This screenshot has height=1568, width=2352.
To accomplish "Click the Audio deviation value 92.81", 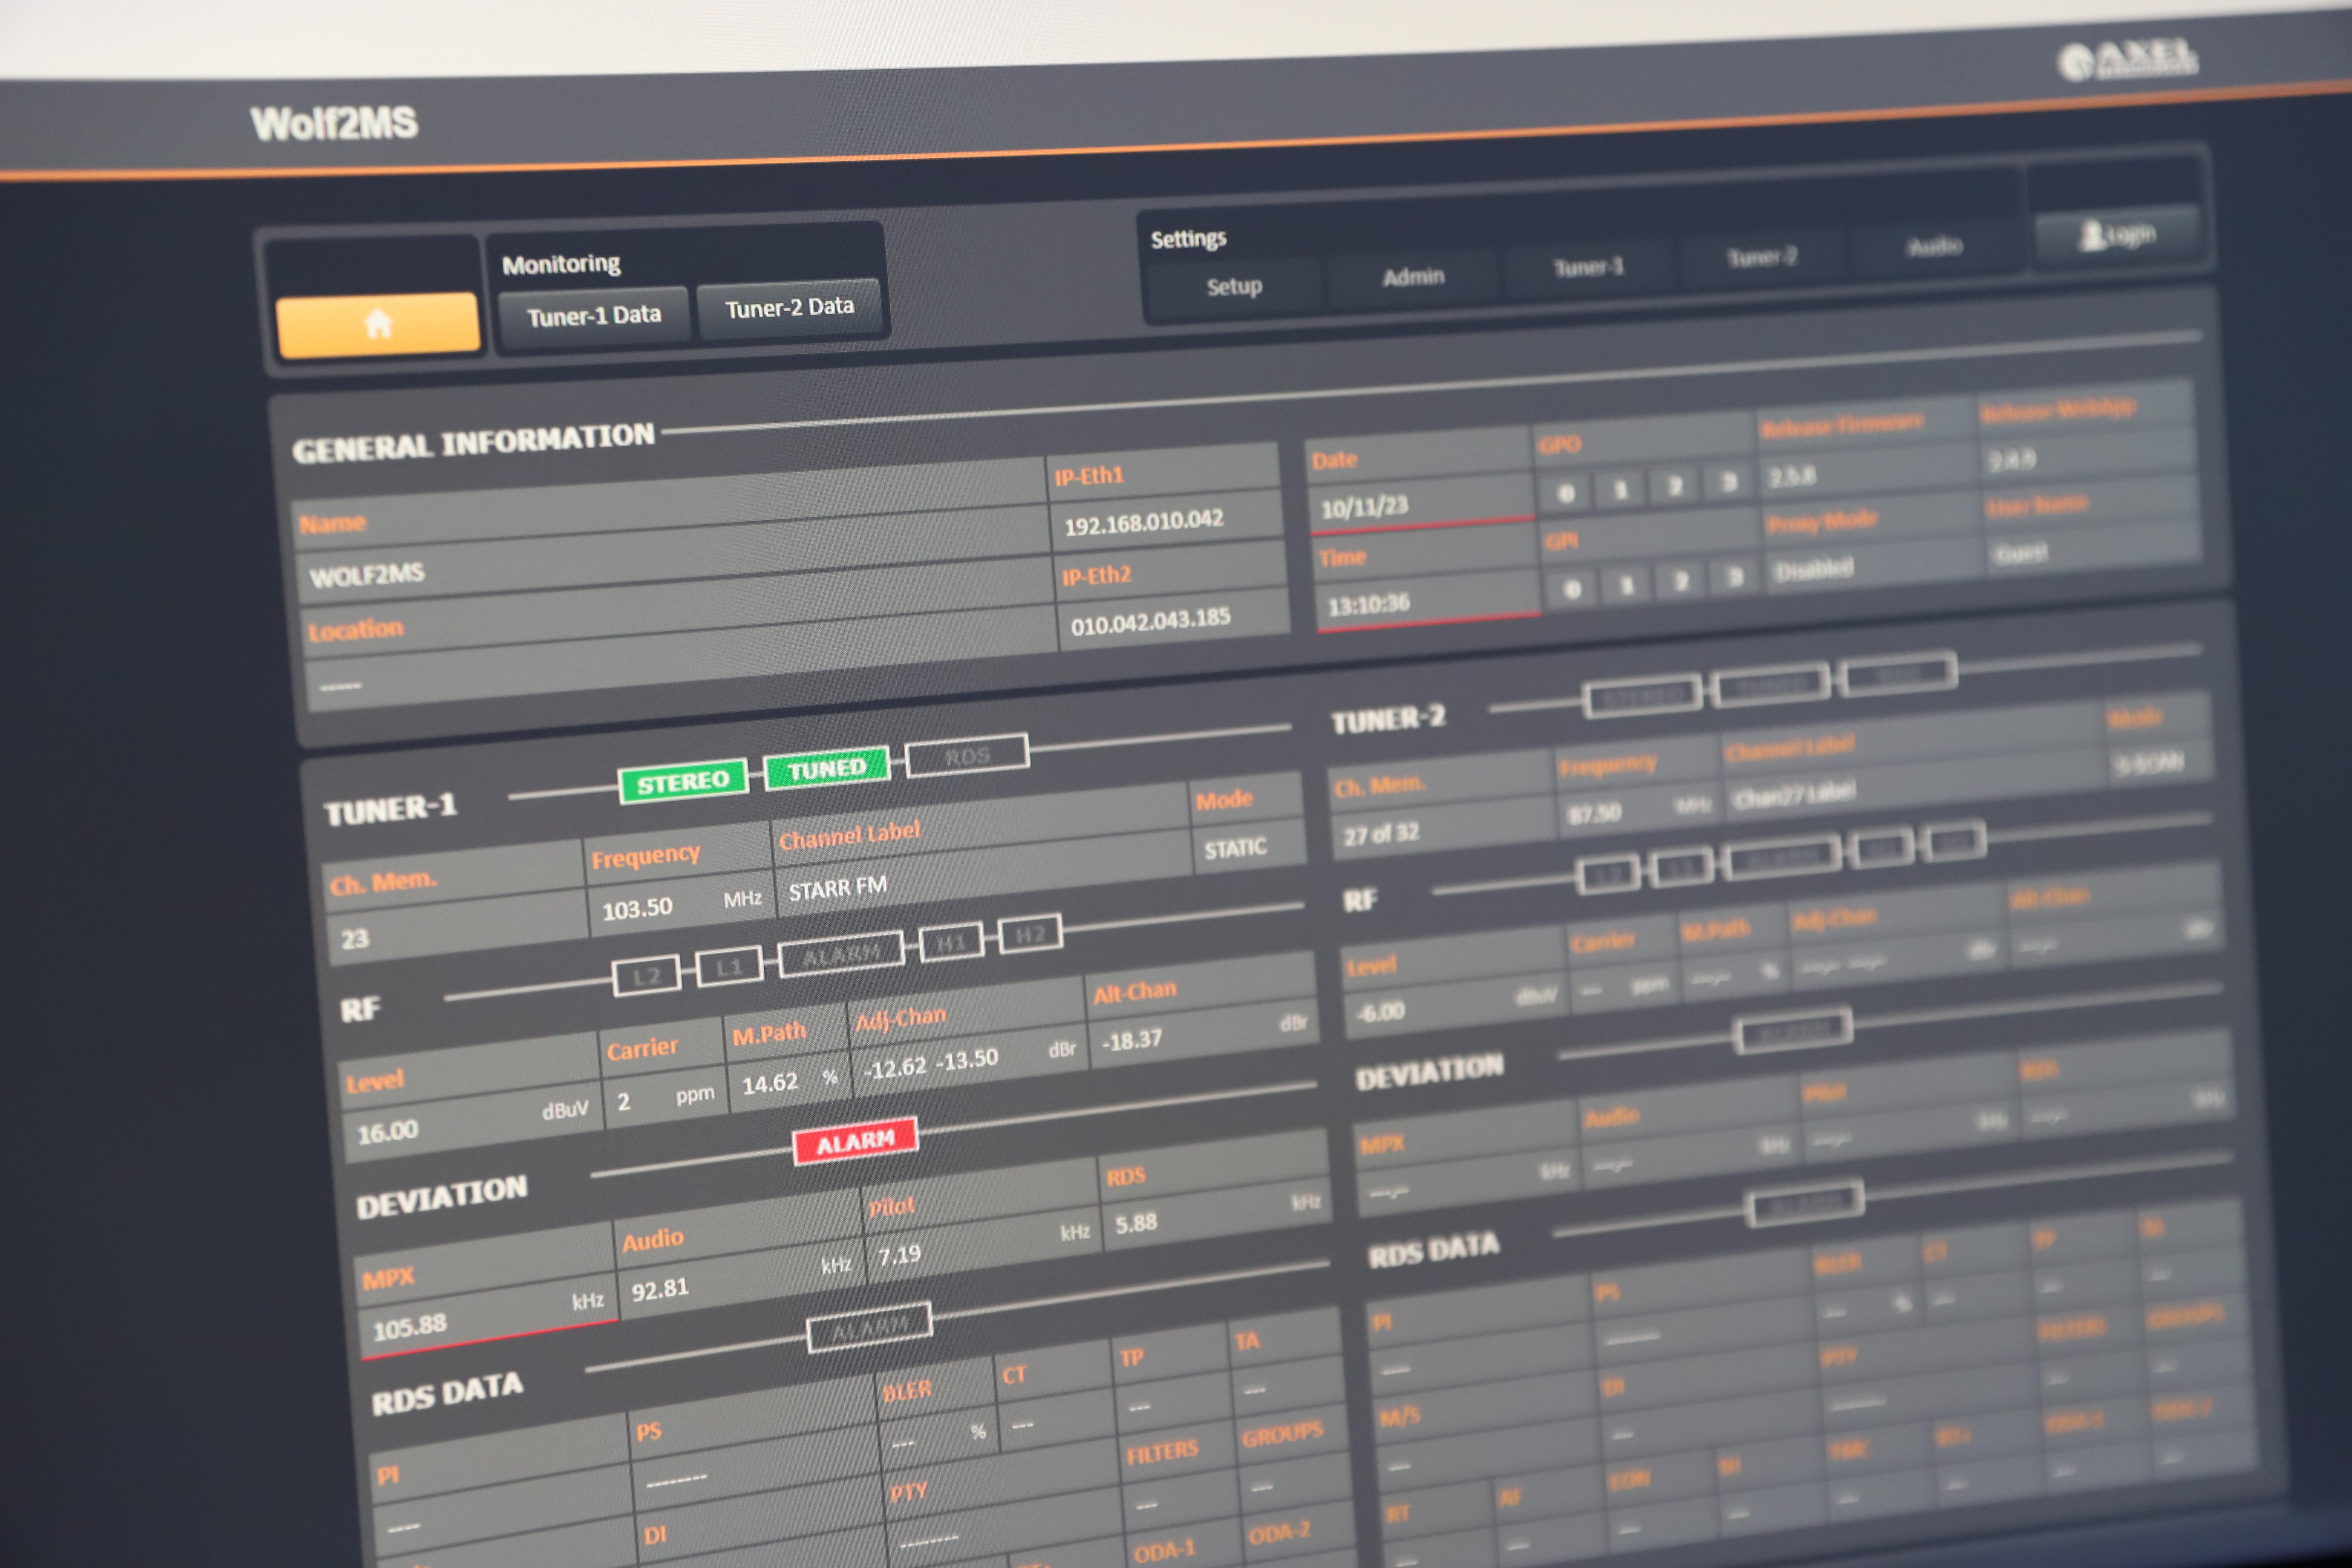I will 660,1289.
